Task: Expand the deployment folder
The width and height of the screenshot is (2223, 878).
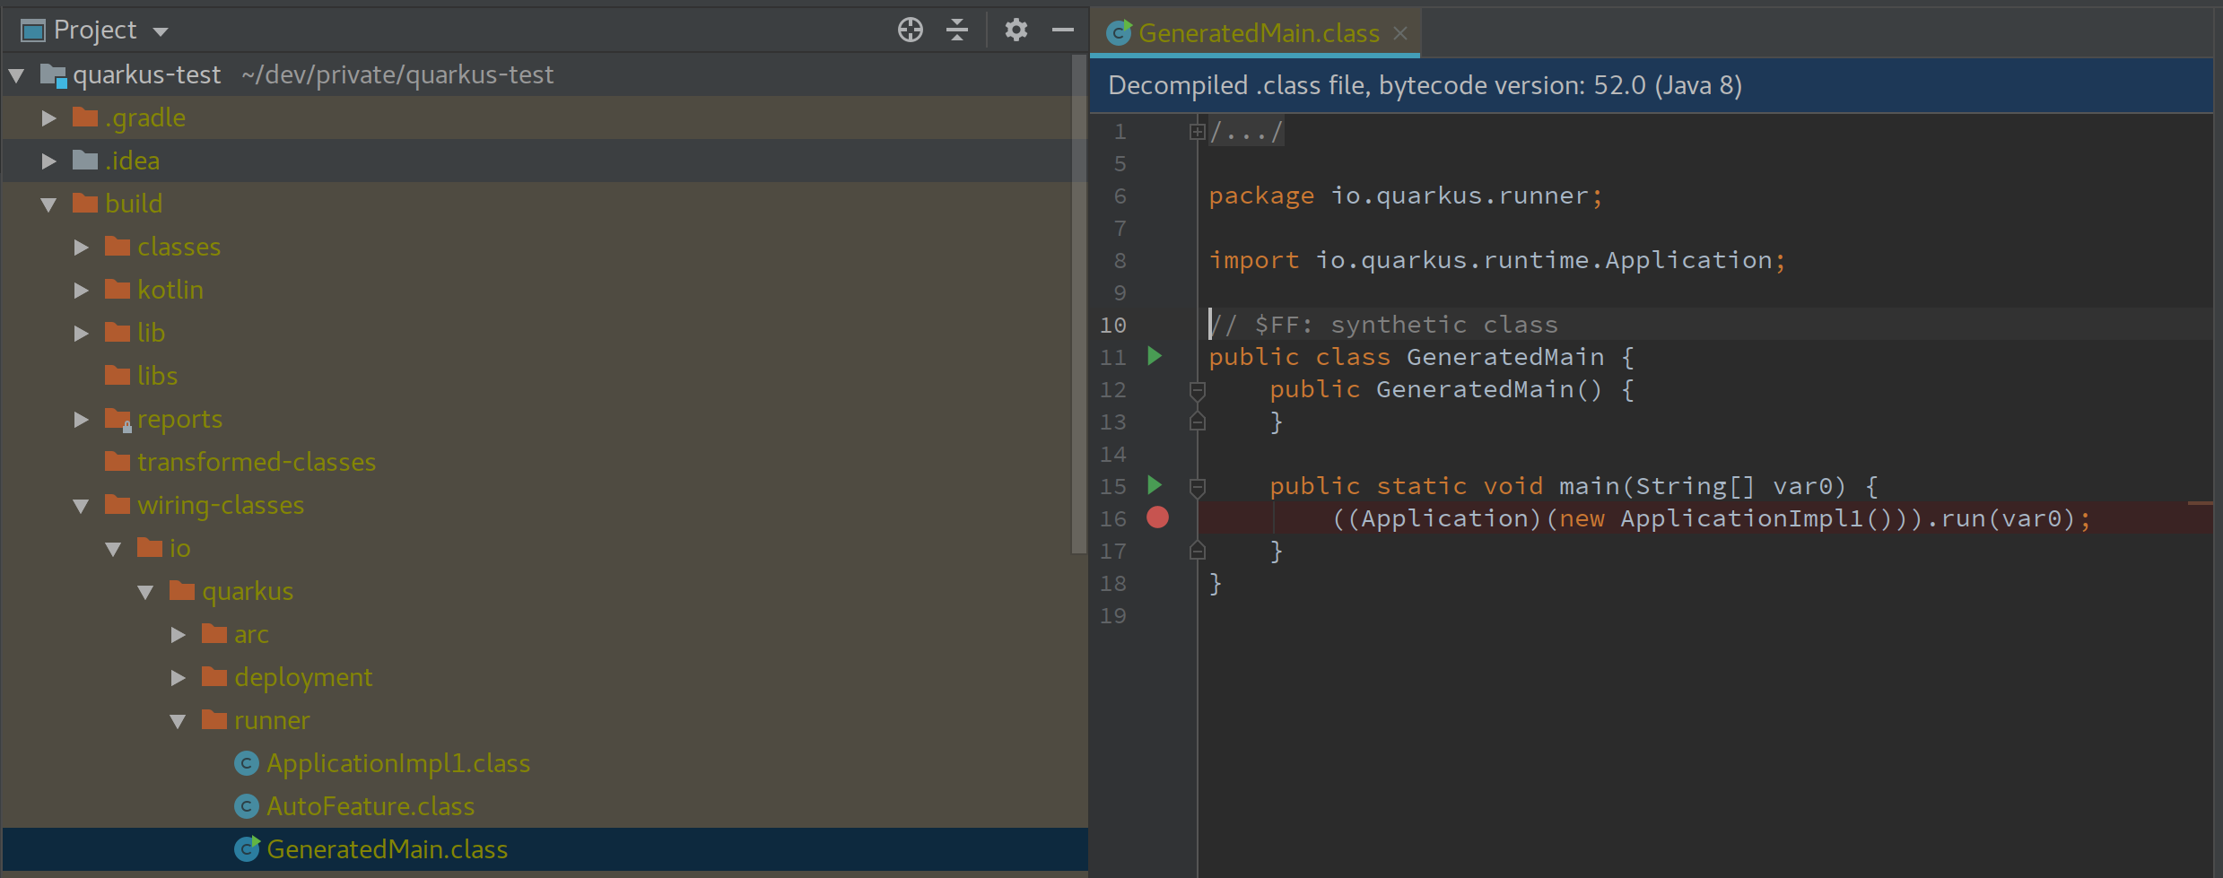Action: coord(179,678)
